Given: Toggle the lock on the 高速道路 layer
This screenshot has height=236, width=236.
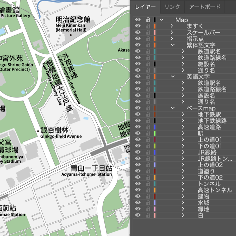Looking at the screenshot, I should coord(148,127).
